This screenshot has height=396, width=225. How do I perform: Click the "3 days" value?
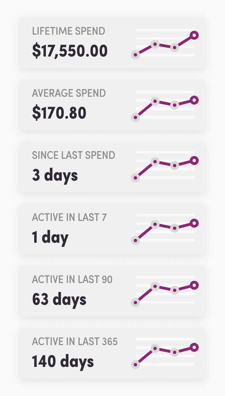pyautogui.click(x=55, y=175)
